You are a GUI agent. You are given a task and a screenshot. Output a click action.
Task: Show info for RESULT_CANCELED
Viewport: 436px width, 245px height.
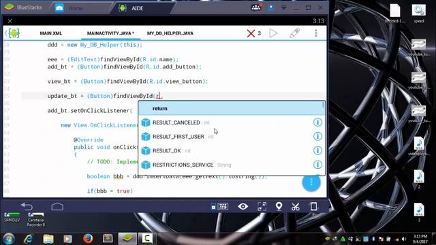(317, 122)
